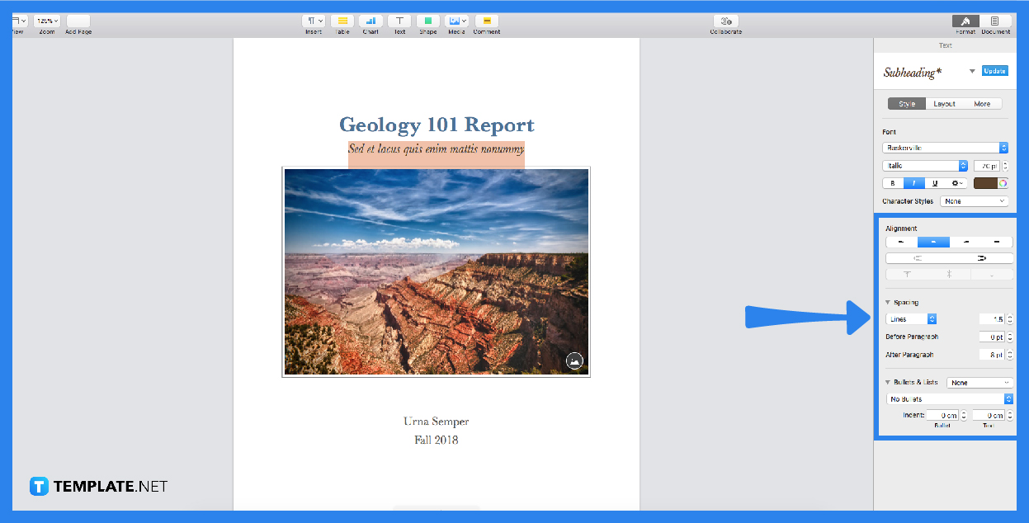1029x523 pixels.
Task: Insert a Table into the document
Action: 342,22
